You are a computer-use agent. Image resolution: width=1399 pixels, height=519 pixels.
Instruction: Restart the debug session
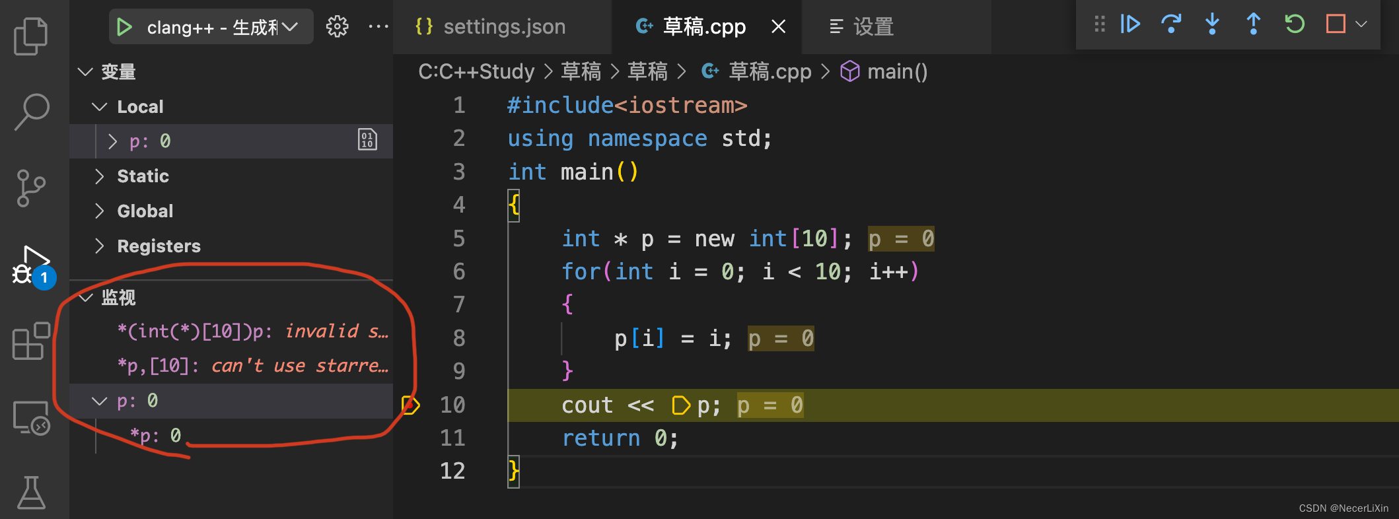[x=1295, y=24]
